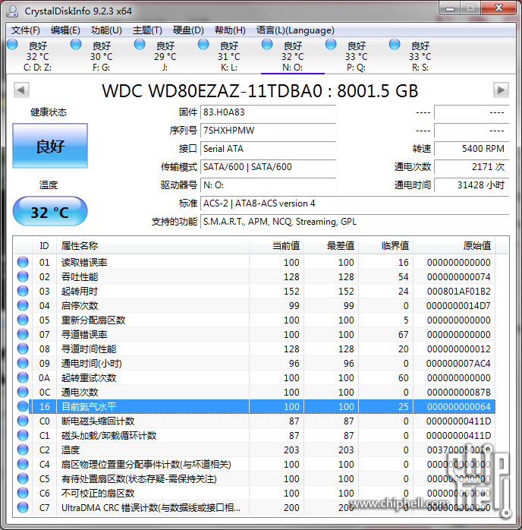Select the 起转用时 attribute name
This screenshot has height=530, width=522.
80,291
